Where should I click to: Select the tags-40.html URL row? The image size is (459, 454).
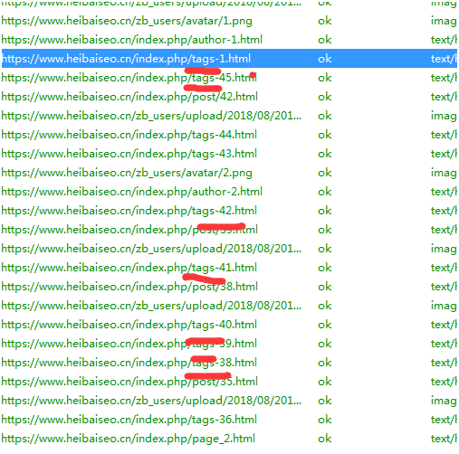[229, 325]
